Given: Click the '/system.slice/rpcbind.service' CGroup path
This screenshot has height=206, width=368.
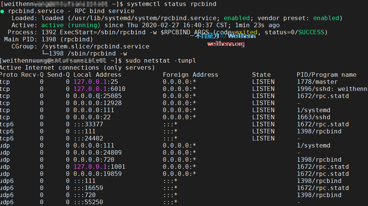Looking at the screenshot, I should coord(95,46).
